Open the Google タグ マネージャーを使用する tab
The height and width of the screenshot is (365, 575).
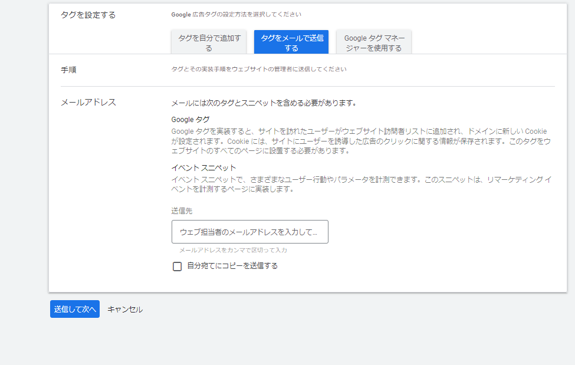[x=374, y=42]
